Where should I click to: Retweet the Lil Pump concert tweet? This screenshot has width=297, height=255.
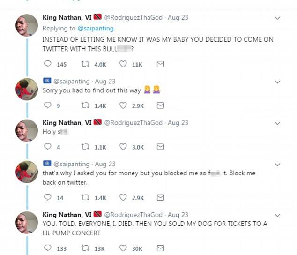coord(85,248)
